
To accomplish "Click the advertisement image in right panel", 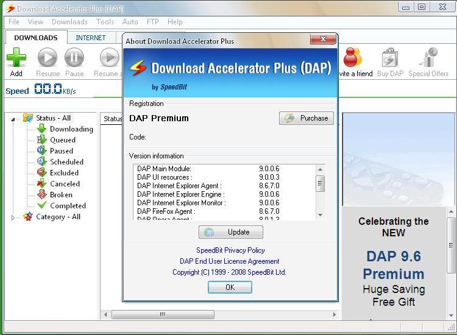I will click(x=399, y=160).
